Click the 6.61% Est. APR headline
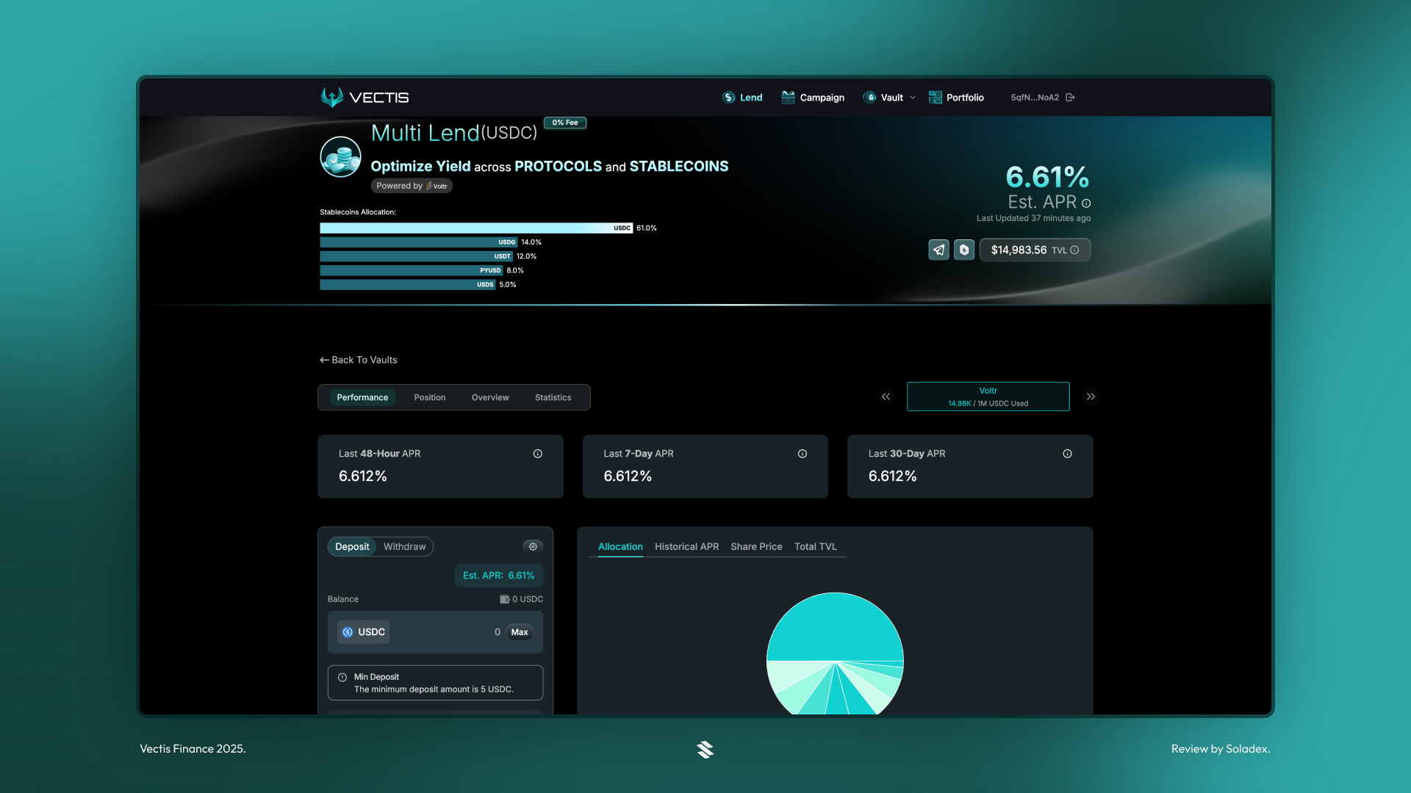1411x793 pixels. pyautogui.click(x=1047, y=177)
